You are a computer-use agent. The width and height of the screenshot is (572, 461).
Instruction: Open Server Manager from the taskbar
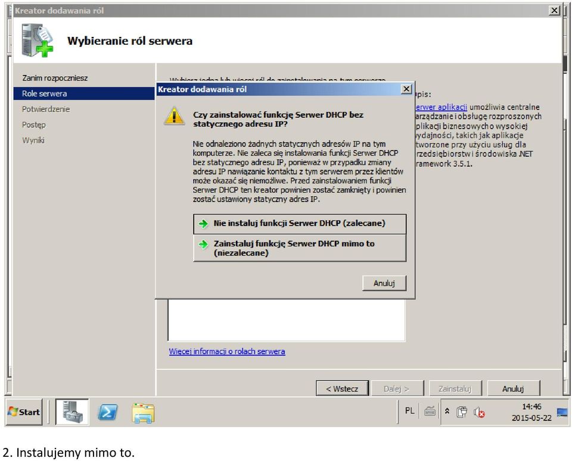pos(72,412)
